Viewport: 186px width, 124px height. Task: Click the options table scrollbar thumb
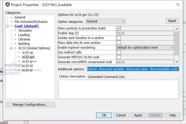click(x=177, y=43)
